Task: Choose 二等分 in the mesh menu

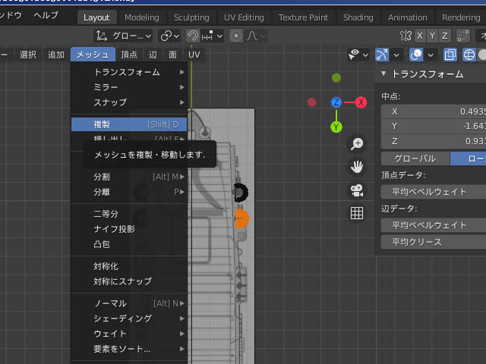Action: pyautogui.click(x=129, y=214)
